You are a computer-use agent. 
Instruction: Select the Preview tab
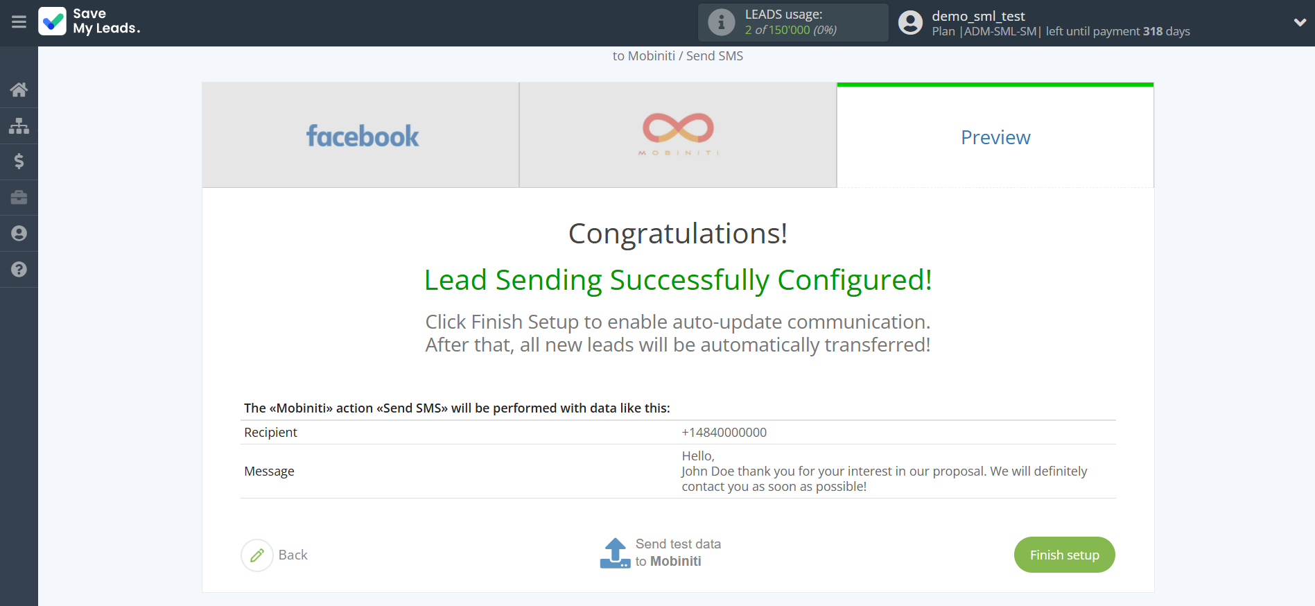coord(995,137)
